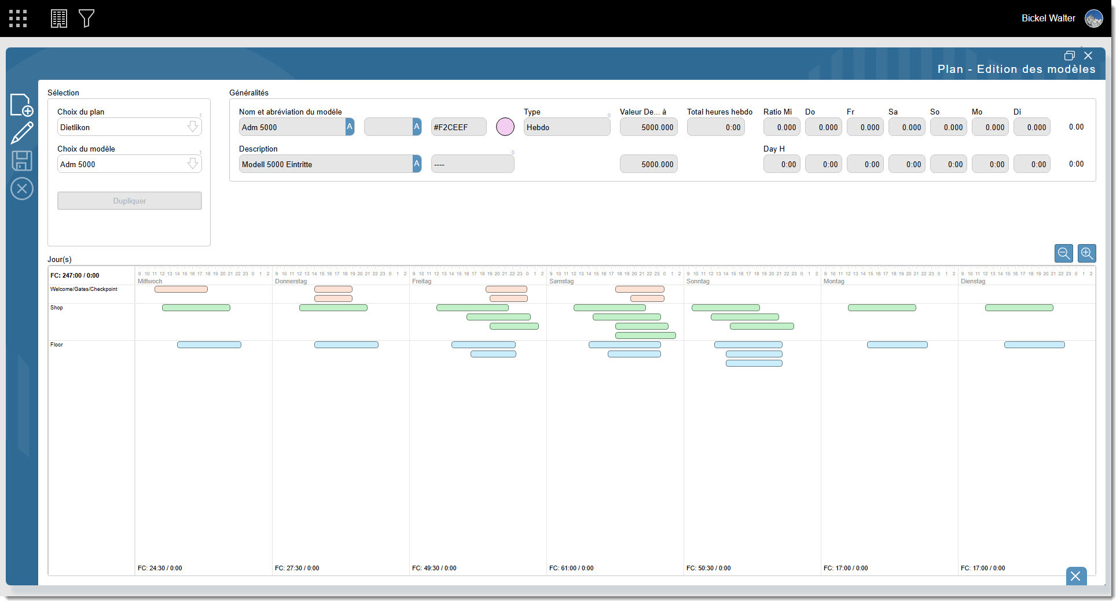Image resolution: width=1120 pixels, height=605 pixels.
Task: Expand the Choix du plan dropdown
Action: 192,127
